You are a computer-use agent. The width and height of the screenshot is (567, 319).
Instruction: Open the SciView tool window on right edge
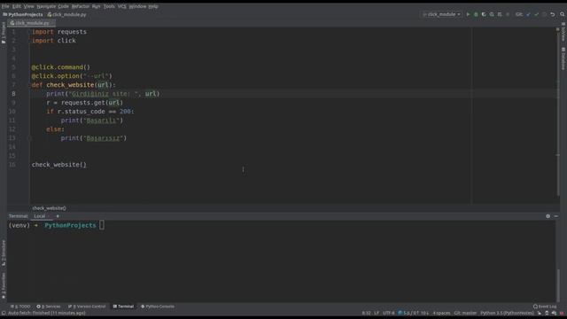point(563,32)
